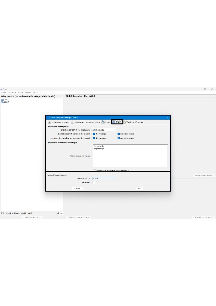
Task: Expand the CSV encoding UTF-8 dropdown
Action: (x=104, y=178)
